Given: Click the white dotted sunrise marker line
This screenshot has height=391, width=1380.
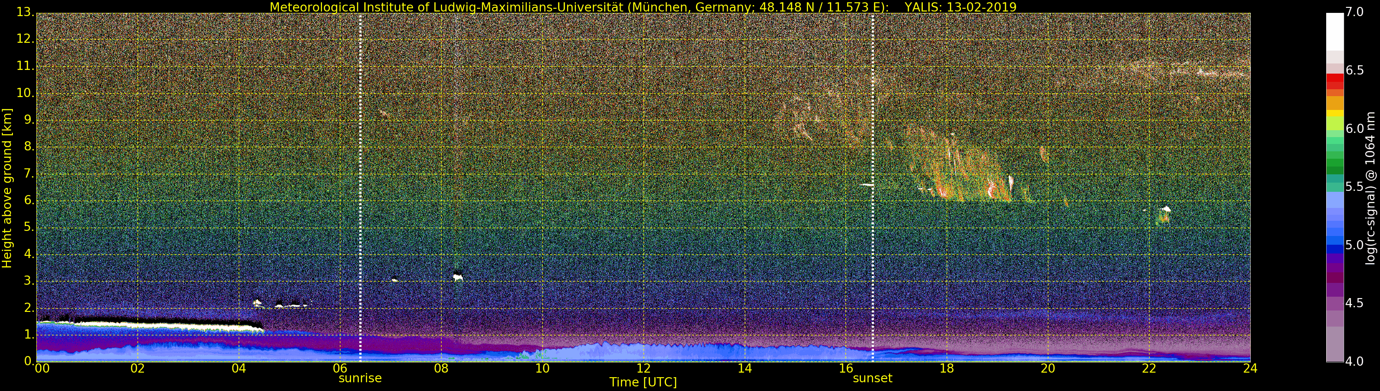Looking at the screenshot, I should 360,188.
